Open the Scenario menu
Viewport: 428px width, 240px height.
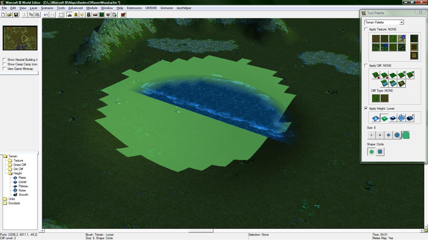click(47, 8)
